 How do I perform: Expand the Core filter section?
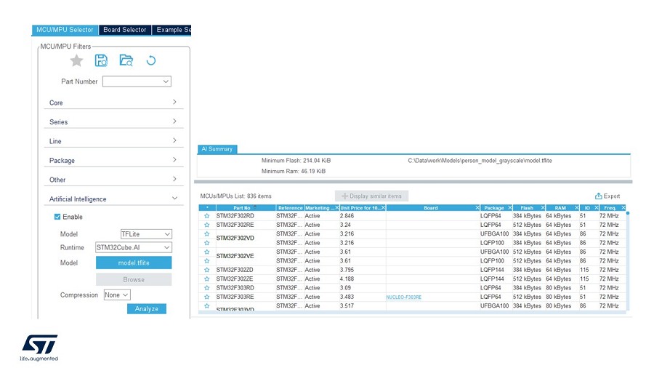(x=113, y=103)
